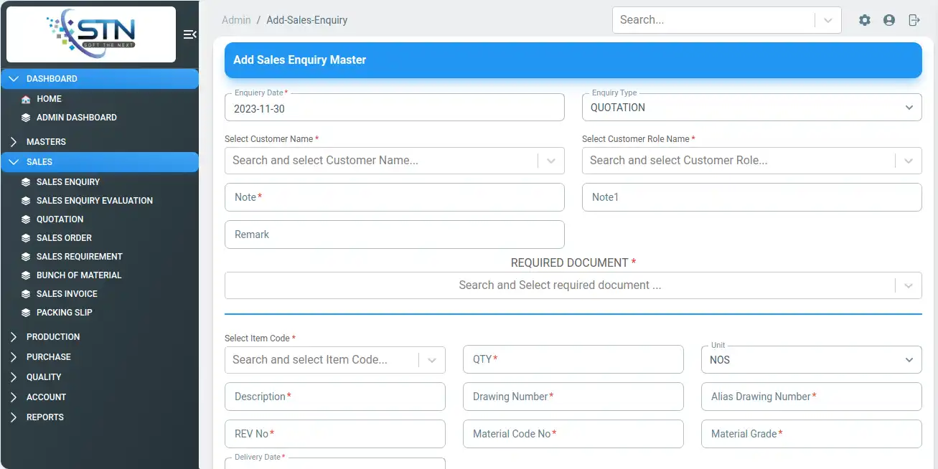Collapse the Sales menu section
This screenshot has width=938, height=469.
(39, 162)
